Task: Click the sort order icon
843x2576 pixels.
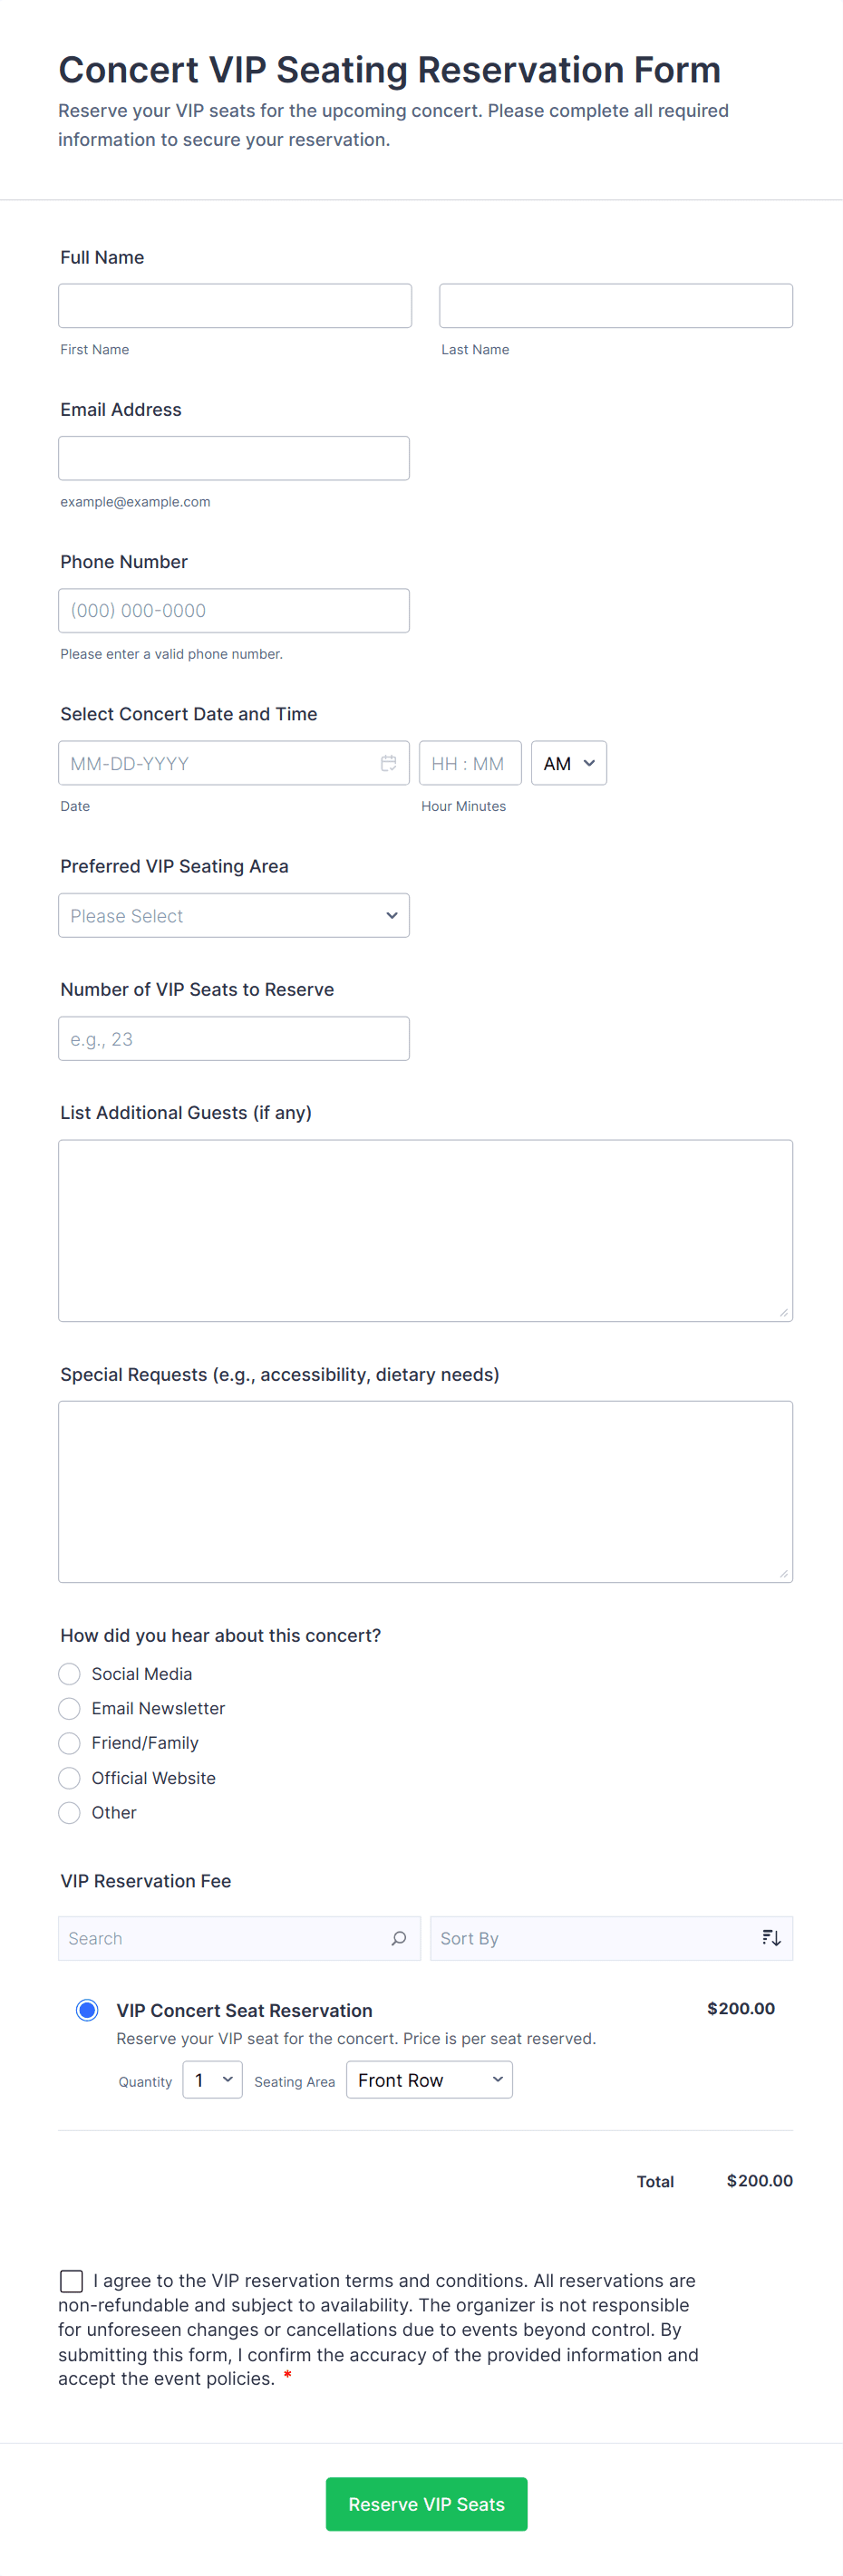Action: (x=770, y=1938)
